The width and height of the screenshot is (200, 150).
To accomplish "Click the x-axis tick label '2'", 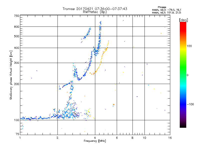I will 57,138.
